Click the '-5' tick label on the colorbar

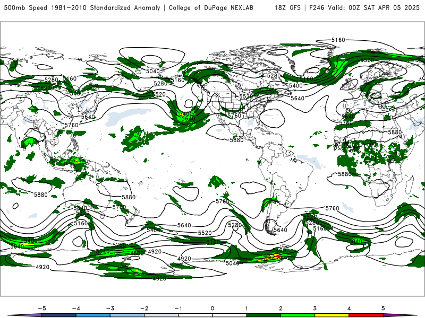coord(42,308)
